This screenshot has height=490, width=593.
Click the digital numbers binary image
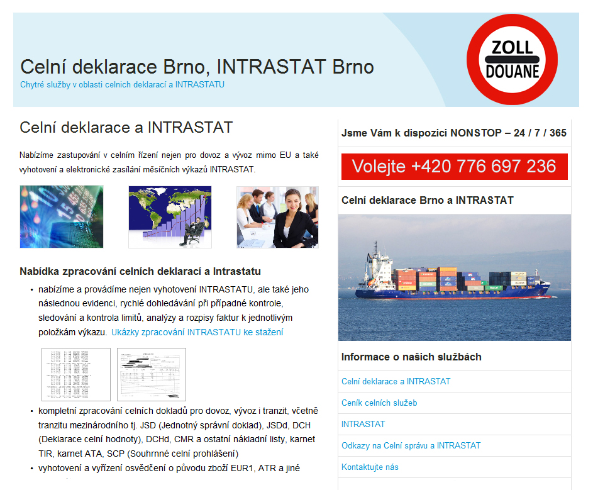tap(62, 217)
